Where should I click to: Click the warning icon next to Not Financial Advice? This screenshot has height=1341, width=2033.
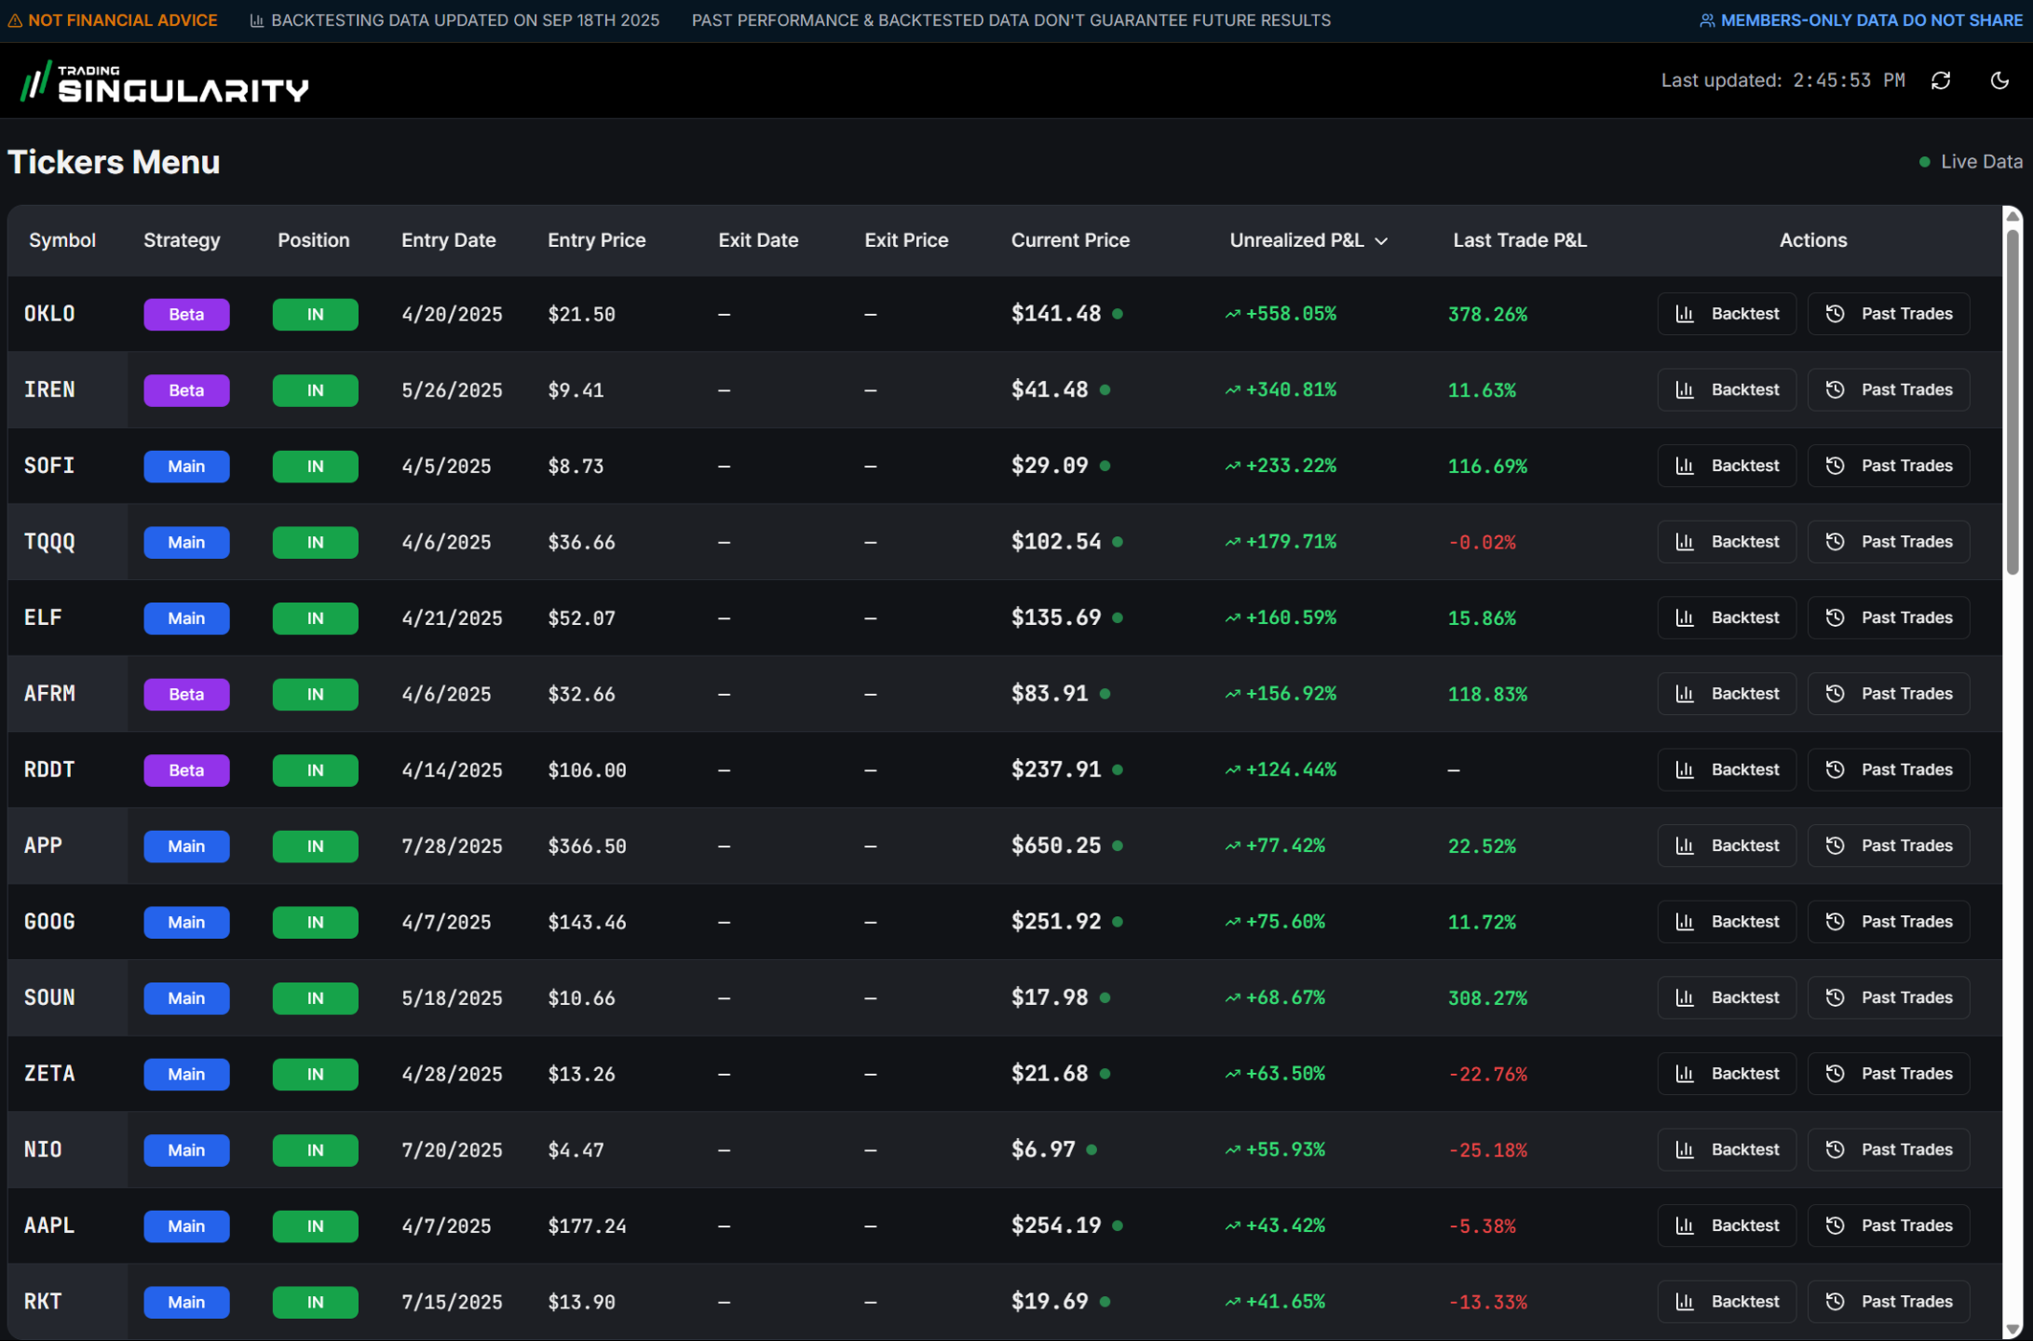[15, 20]
